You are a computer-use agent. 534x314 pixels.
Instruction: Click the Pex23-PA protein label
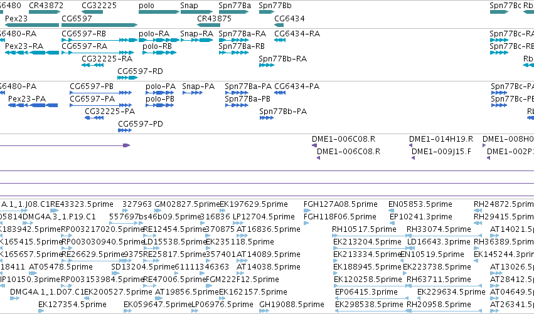click(x=27, y=99)
